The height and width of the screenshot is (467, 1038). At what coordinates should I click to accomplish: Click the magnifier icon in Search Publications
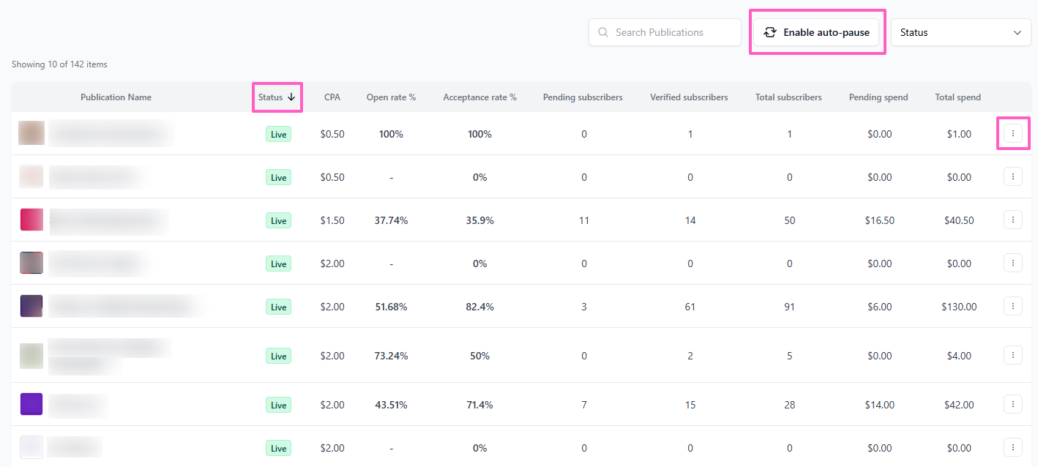[603, 32]
